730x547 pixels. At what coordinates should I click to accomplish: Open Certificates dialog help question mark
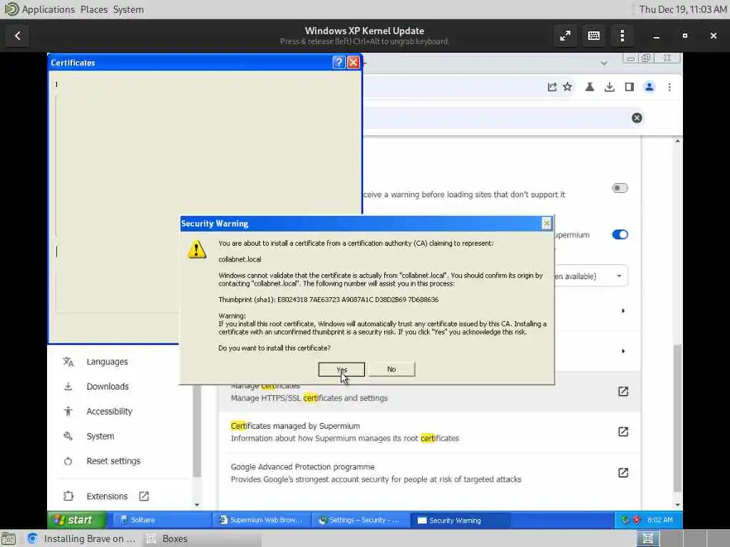click(339, 63)
